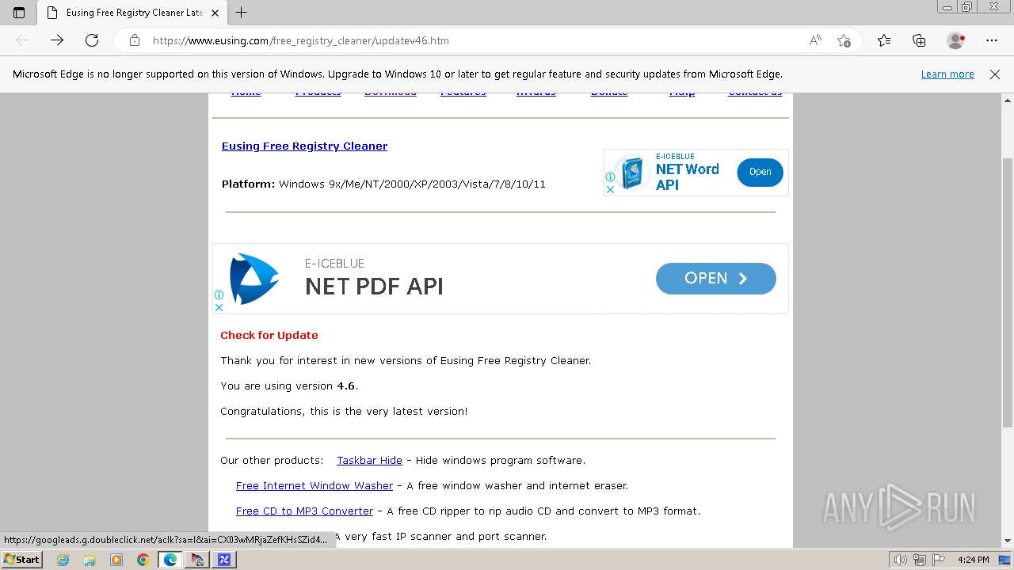Click the page vertical scrollbar thumb
1014x570 pixels.
[x=1008, y=293]
